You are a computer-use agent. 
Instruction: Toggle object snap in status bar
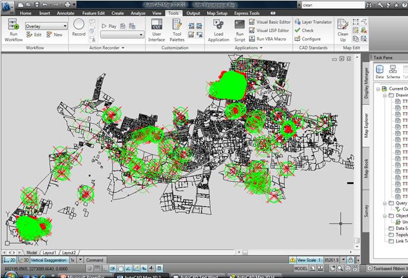121,268
